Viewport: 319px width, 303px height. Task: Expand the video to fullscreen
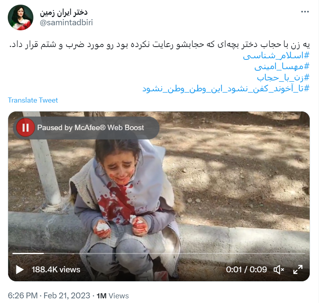pos(298,270)
